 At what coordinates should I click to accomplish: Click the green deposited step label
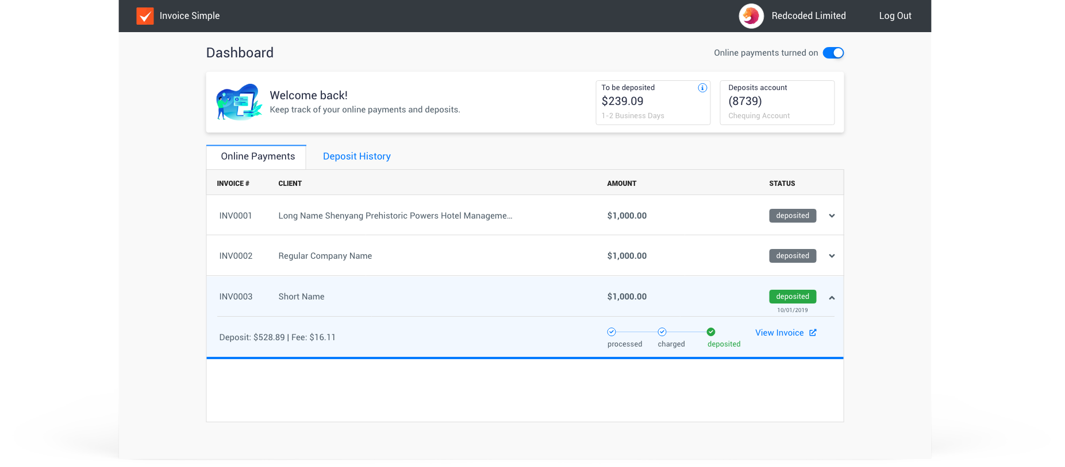[724, 344]
